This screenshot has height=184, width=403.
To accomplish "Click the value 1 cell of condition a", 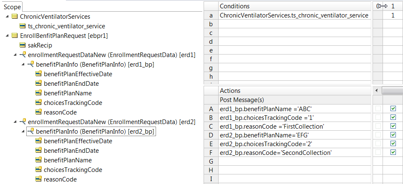I will [393, 15].
